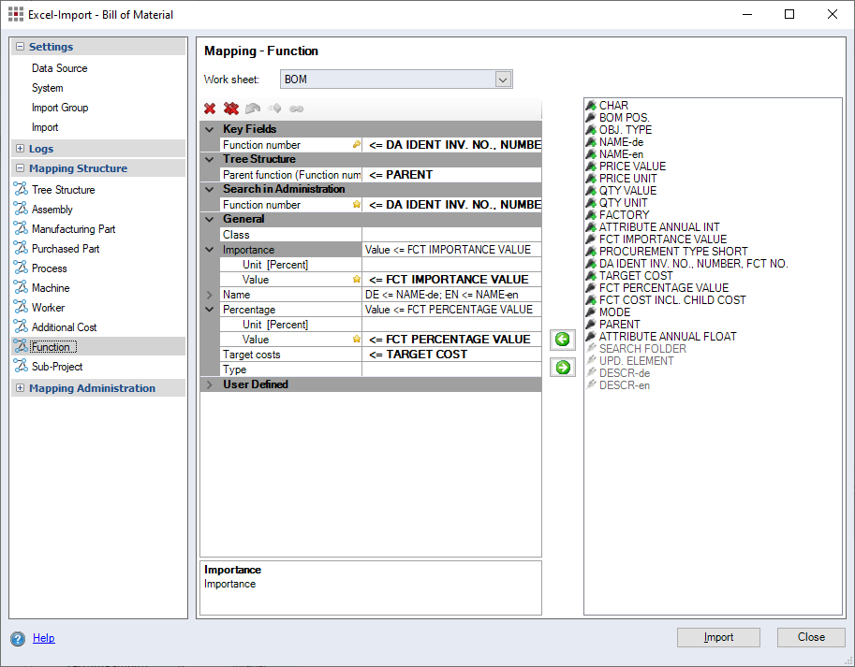The image size is (855, 667).
Task: Open the Data Source settings page
Action: point(59,68)
